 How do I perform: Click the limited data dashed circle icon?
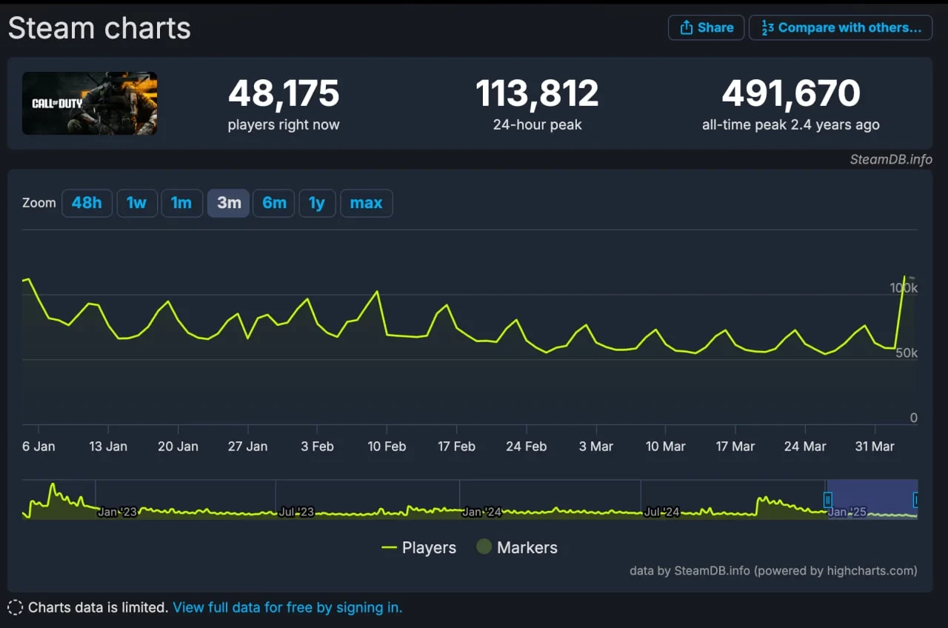pyautogui.click(x=15, y=608)
